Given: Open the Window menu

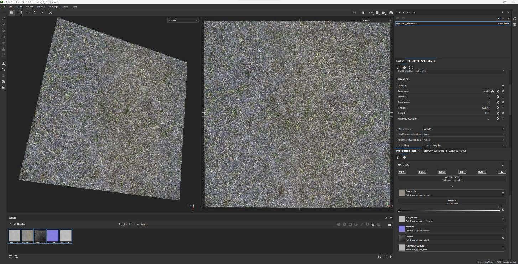Looking at the screenshot, I should pyautogui.click(x=30, y=6).
